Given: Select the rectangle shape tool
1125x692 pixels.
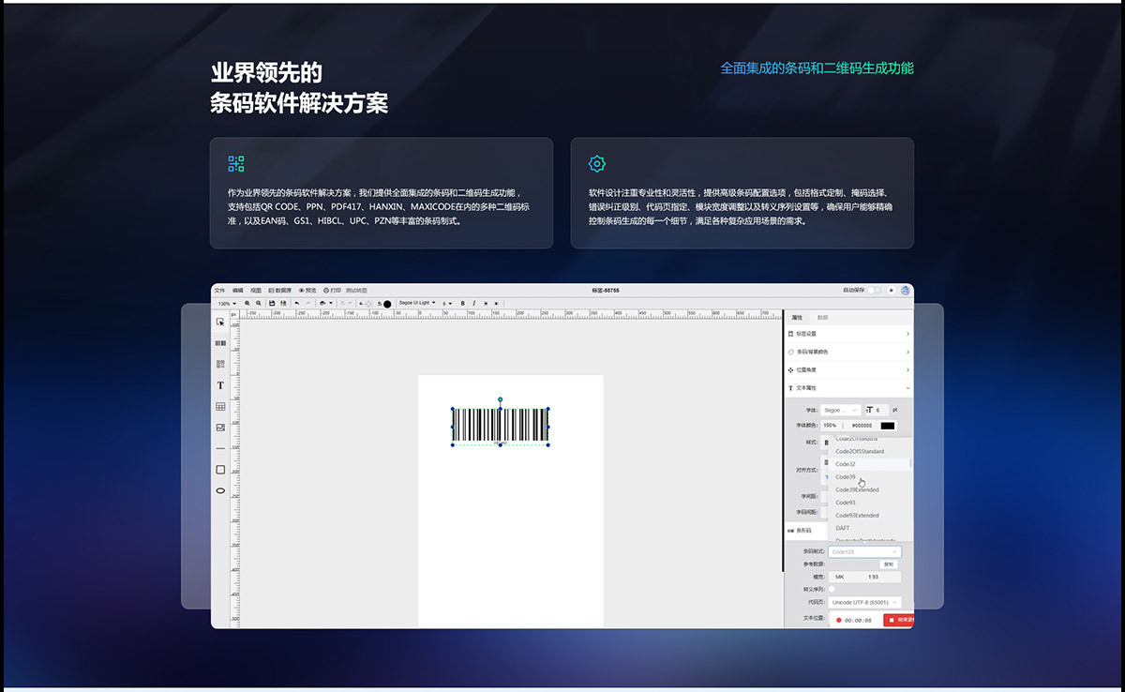Looking at the screenshot, I should (220, 469).
